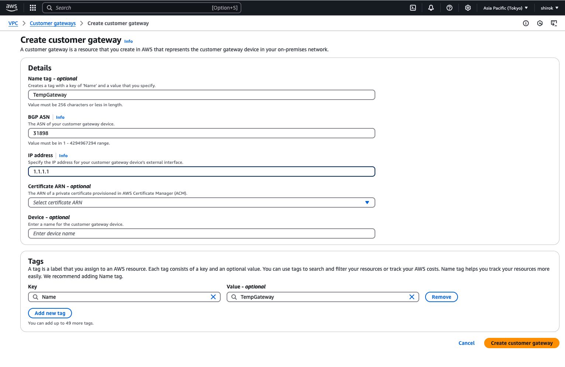The width and height of the screenshot is (565, 367).
Task: Click the Create customer gateway button
Action: tap(522, 343)
